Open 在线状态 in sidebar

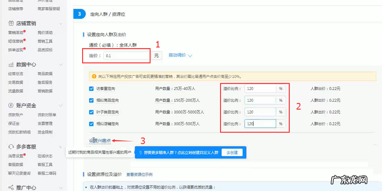(45, 156)
